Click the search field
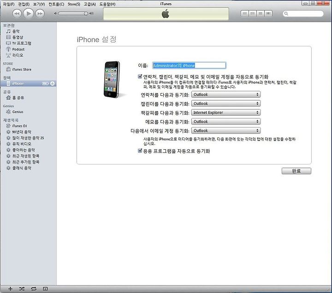This screenshot has width=332, height=293. tap(303, 13)
